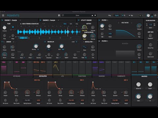
Task: Click the Mod Hit macro knob
Action: [x=139, y=85]
